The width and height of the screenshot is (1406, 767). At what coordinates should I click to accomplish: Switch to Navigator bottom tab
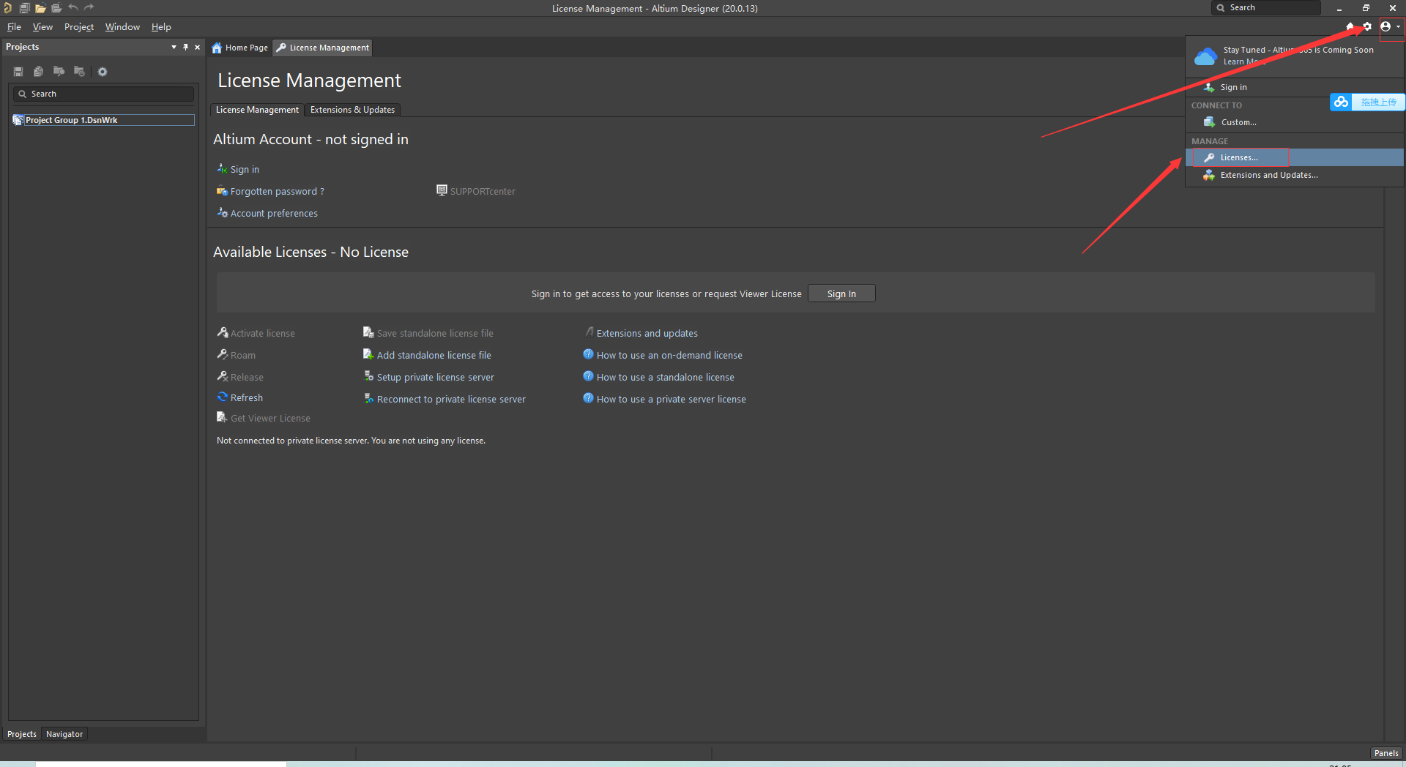click(x=64, y=734)
